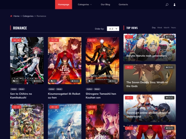Expand the Categories menu

(85, 4)
